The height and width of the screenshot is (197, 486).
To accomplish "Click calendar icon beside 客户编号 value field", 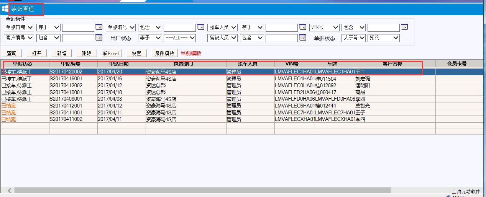I will tap(99, 37).
